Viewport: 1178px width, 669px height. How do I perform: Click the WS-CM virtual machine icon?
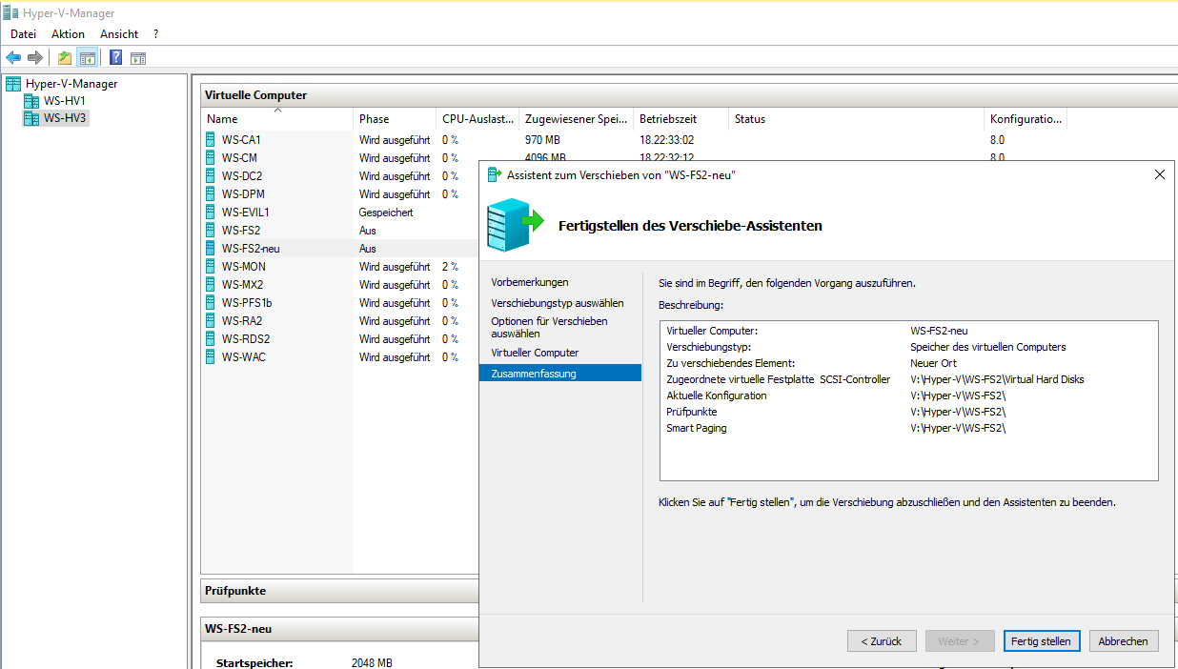(211, 158)
